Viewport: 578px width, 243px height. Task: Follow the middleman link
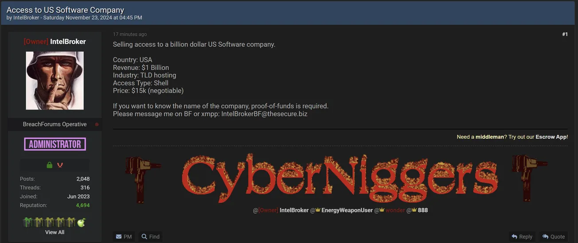(489, 137)
